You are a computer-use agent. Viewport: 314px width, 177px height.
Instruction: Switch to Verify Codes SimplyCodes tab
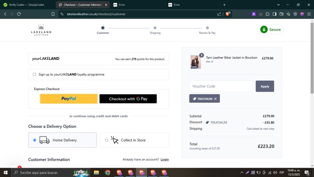point(26,4)
